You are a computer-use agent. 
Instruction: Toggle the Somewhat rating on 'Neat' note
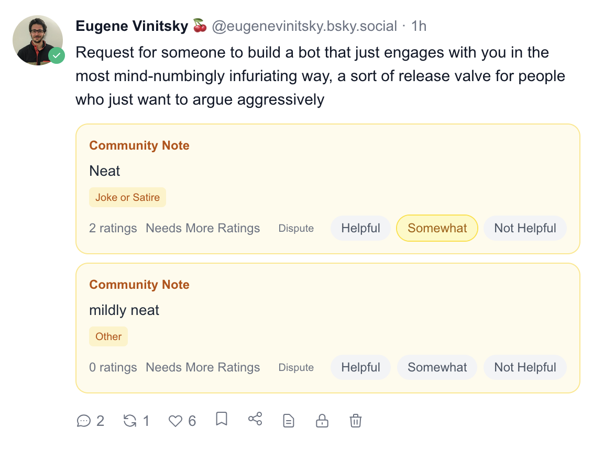pyautogui.click(x=437, y=228)
